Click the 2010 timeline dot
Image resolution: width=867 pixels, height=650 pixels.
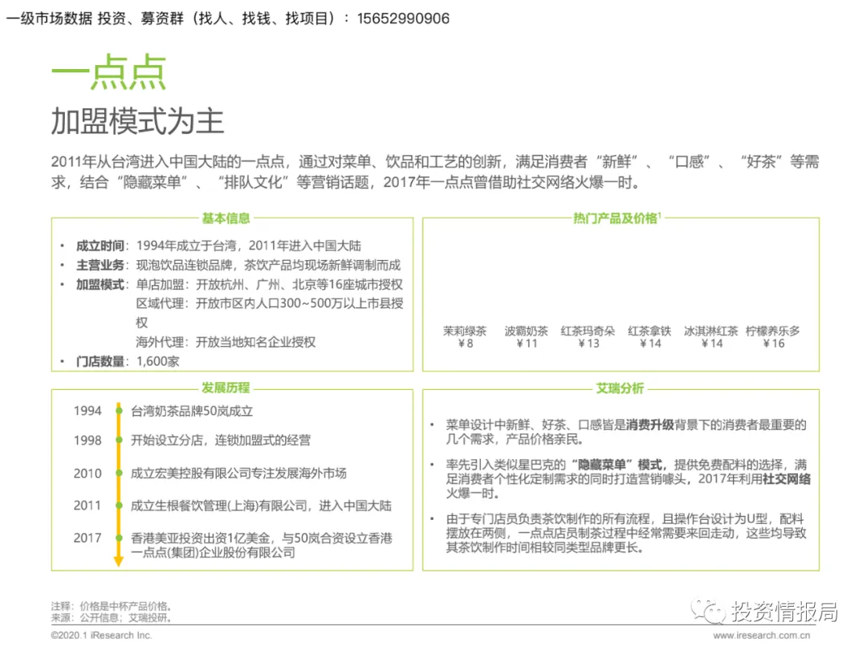(x=118, y=473)
